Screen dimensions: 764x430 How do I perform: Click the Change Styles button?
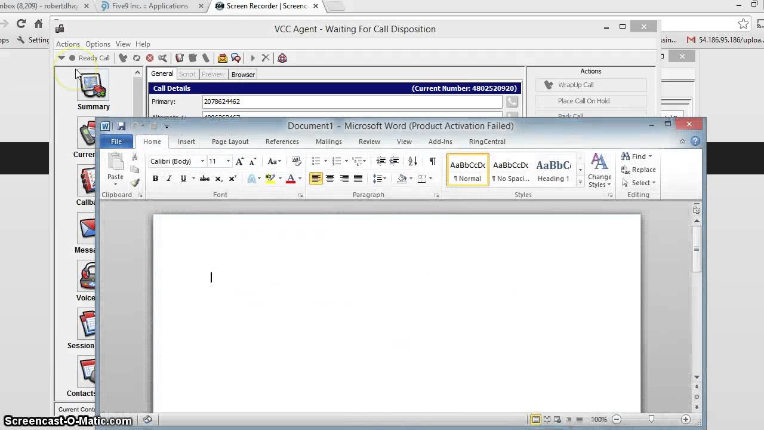[x=599, y=171]
